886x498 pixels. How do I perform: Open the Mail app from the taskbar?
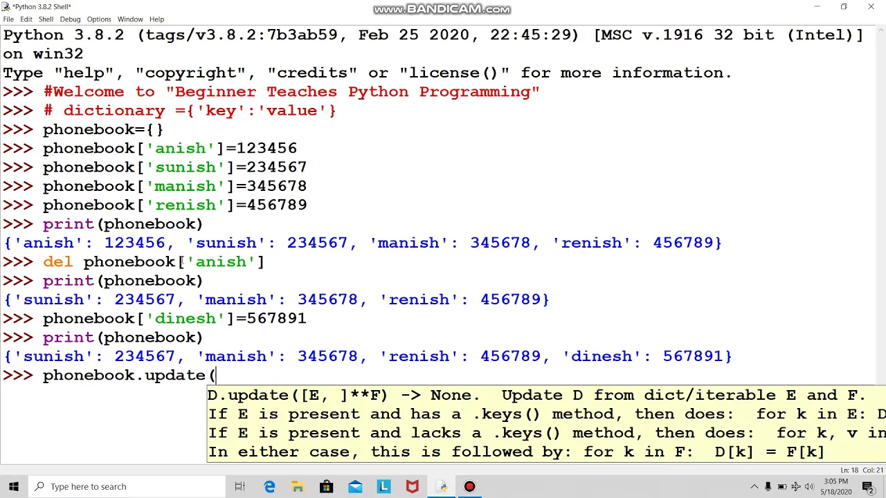click(x=355, y=486)
